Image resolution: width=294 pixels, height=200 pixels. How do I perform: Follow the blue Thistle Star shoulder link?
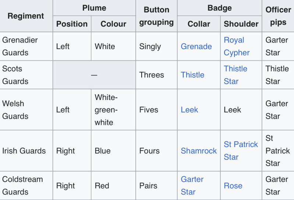[235, 75]
